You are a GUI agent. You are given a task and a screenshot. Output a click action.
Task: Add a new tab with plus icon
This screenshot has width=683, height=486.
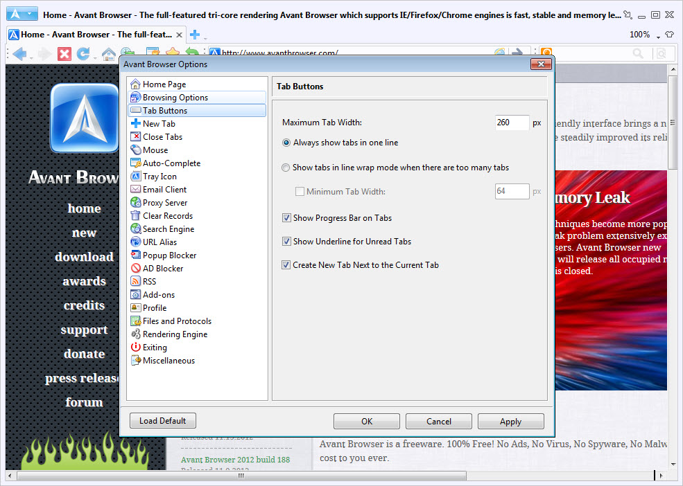(195, 35)
